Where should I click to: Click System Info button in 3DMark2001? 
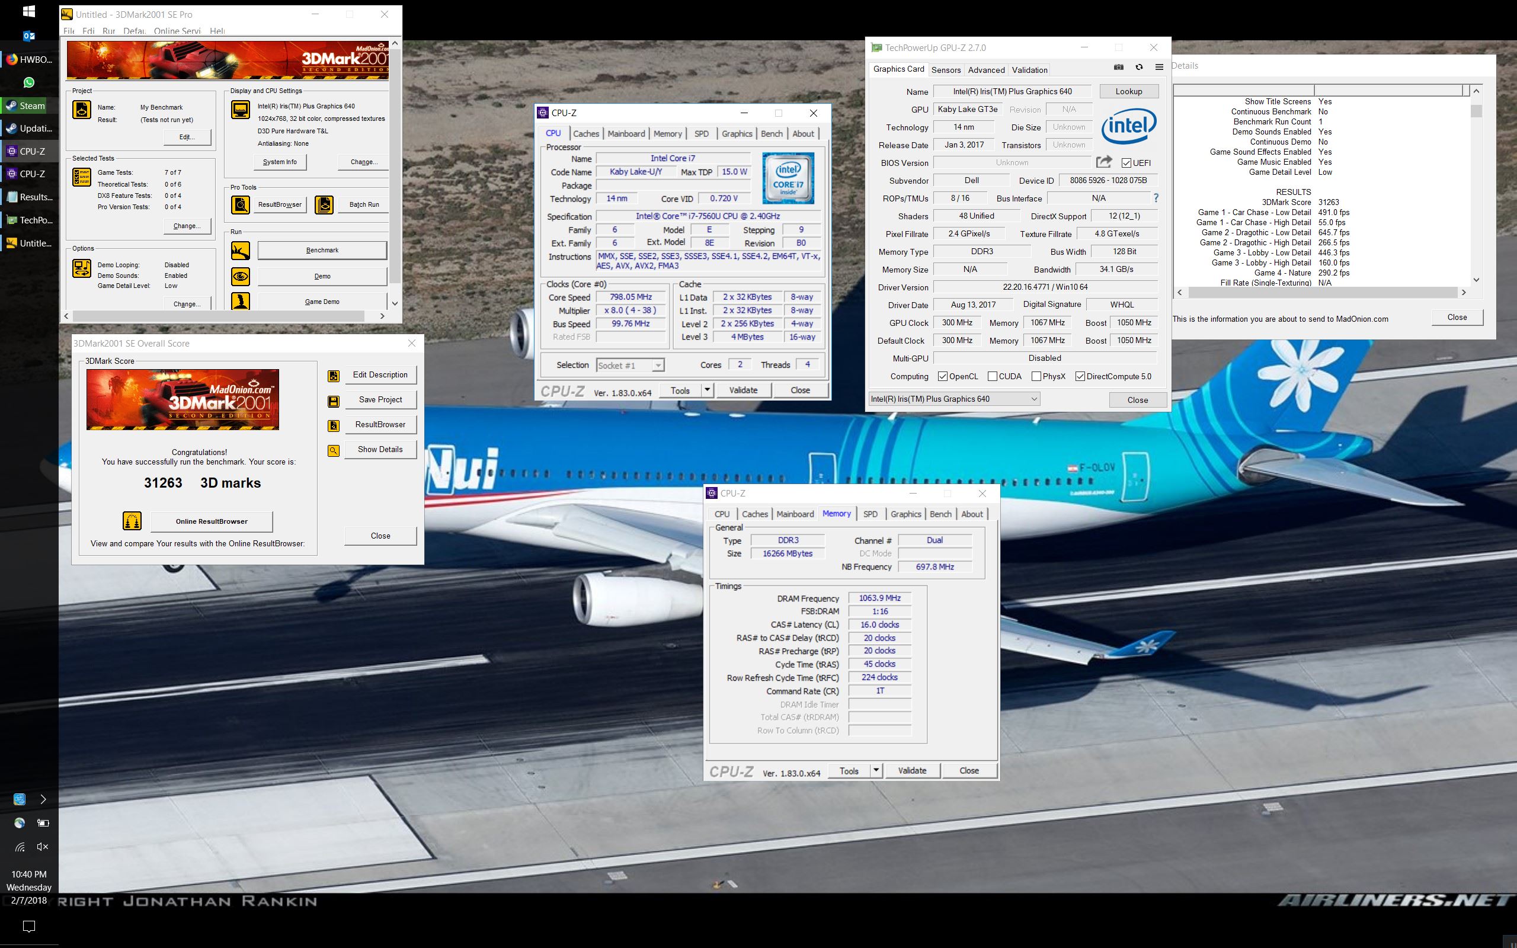click(x=280, y=162)
